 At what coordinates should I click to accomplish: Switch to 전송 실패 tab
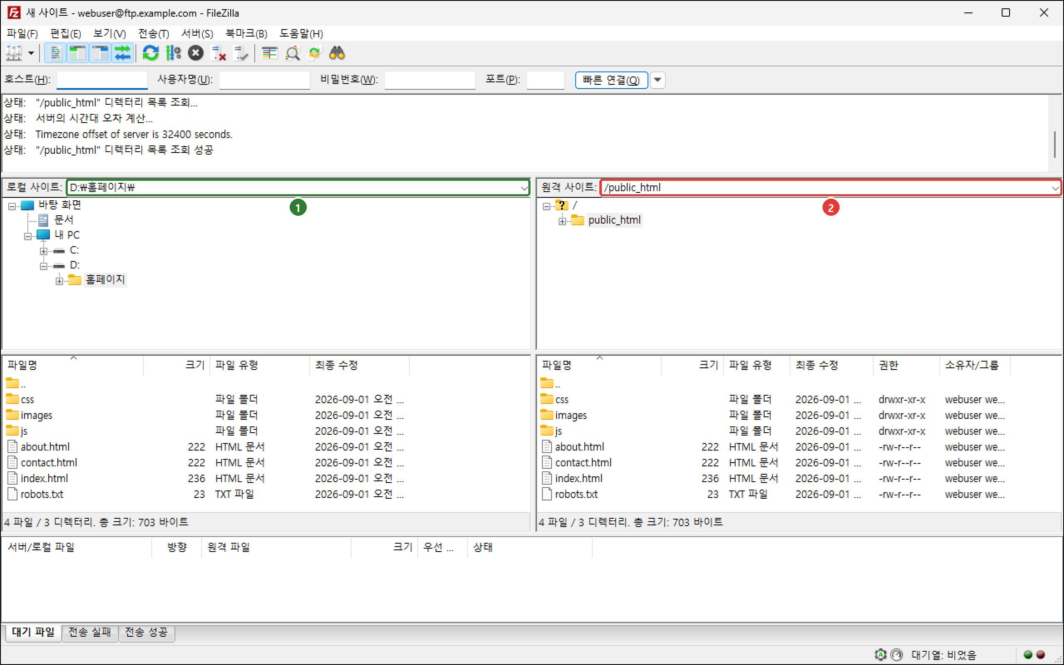90,632
